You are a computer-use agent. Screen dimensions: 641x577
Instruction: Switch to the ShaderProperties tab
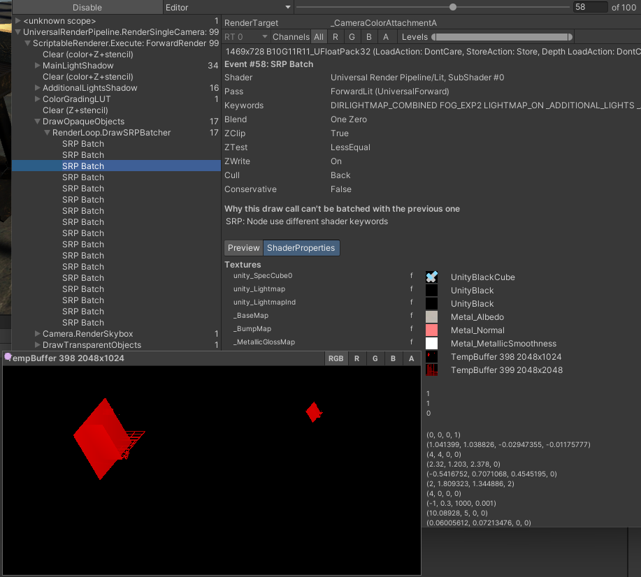[301, 247]
